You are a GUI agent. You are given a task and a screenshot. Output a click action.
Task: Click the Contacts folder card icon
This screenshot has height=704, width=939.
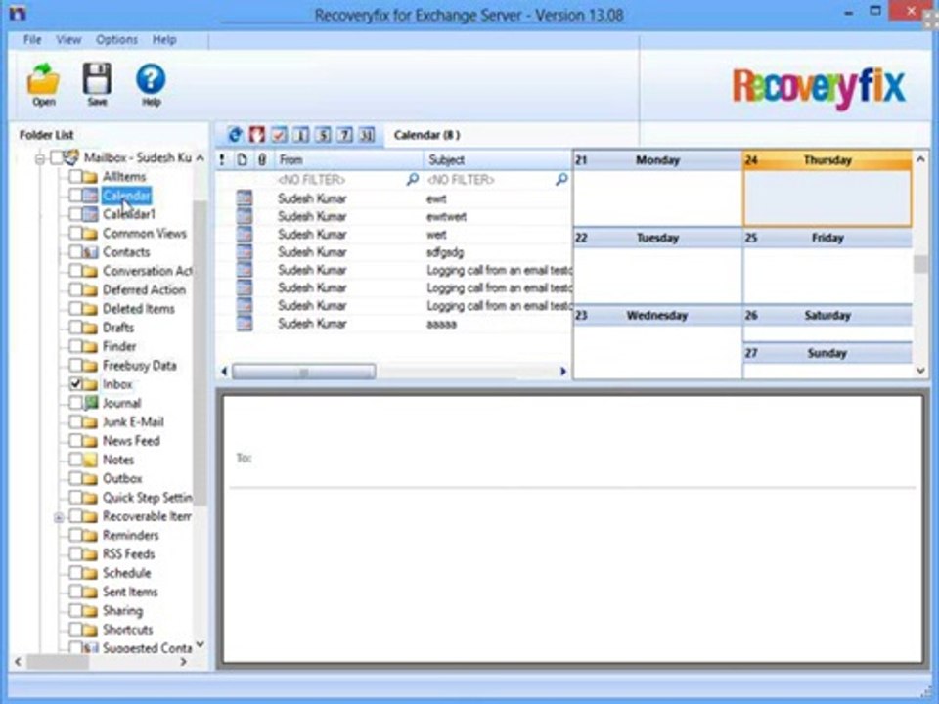(x=90, y=252)
